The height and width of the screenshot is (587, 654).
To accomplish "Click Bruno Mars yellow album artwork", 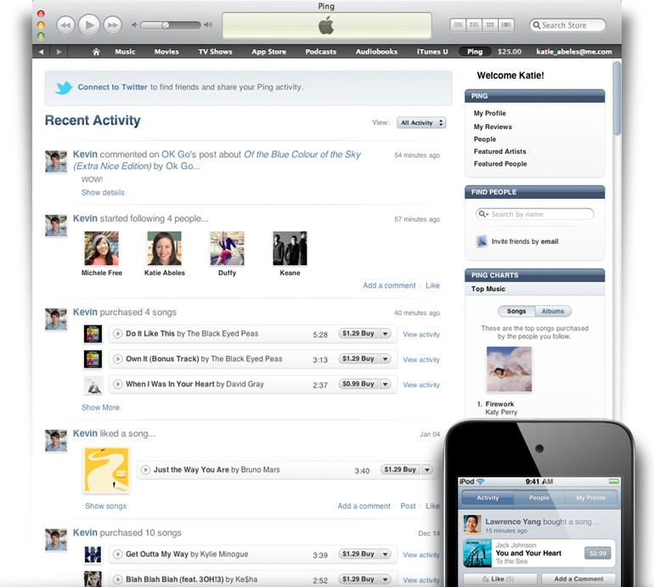I will click(x=106, y=470).
